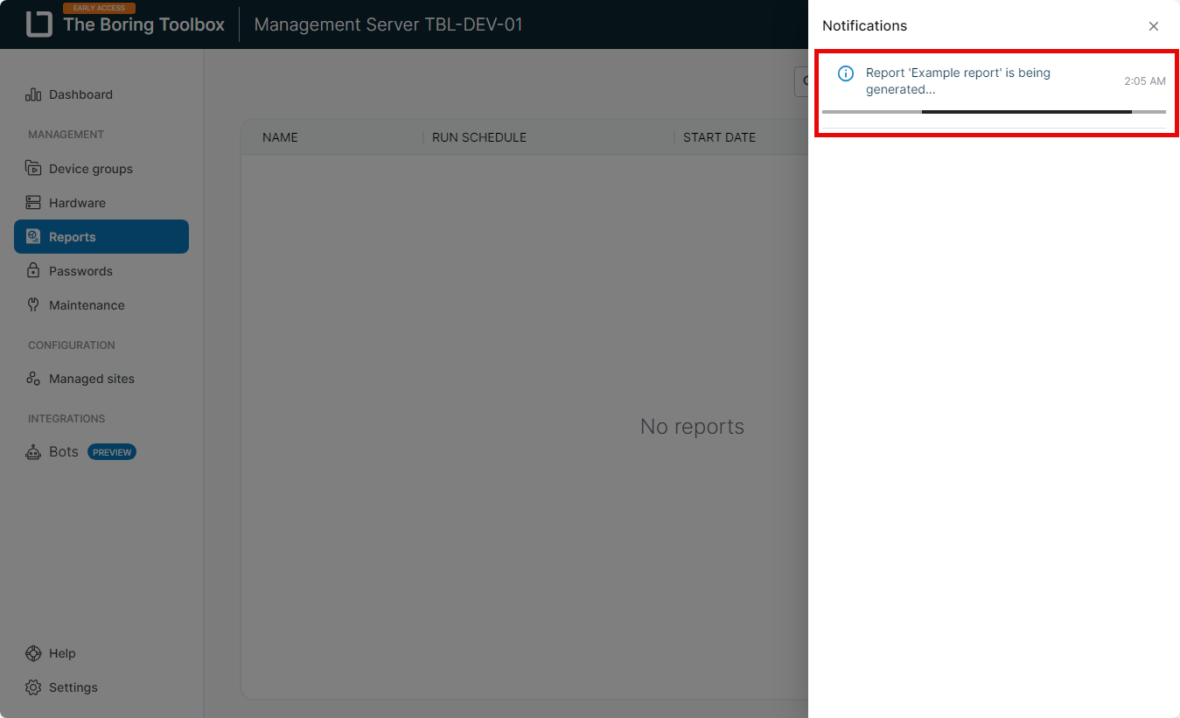Viewport: 1180px width, 718px height.
Task: Click the Device groups folder icon
Action: pyautogui.click(x=33, y=169)
